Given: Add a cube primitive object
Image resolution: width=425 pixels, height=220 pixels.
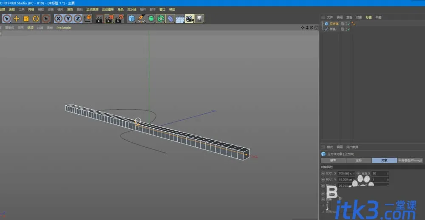Looking at the screenshot, I should [131, 19].
